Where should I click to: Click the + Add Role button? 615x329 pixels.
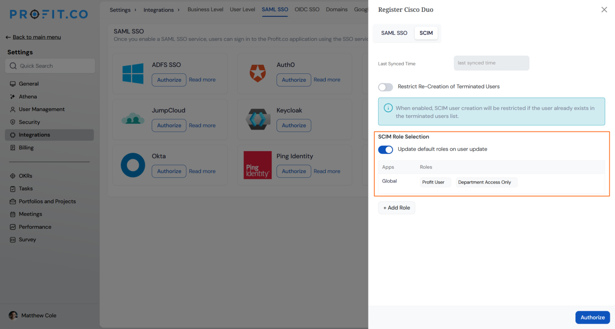[396, 208]
